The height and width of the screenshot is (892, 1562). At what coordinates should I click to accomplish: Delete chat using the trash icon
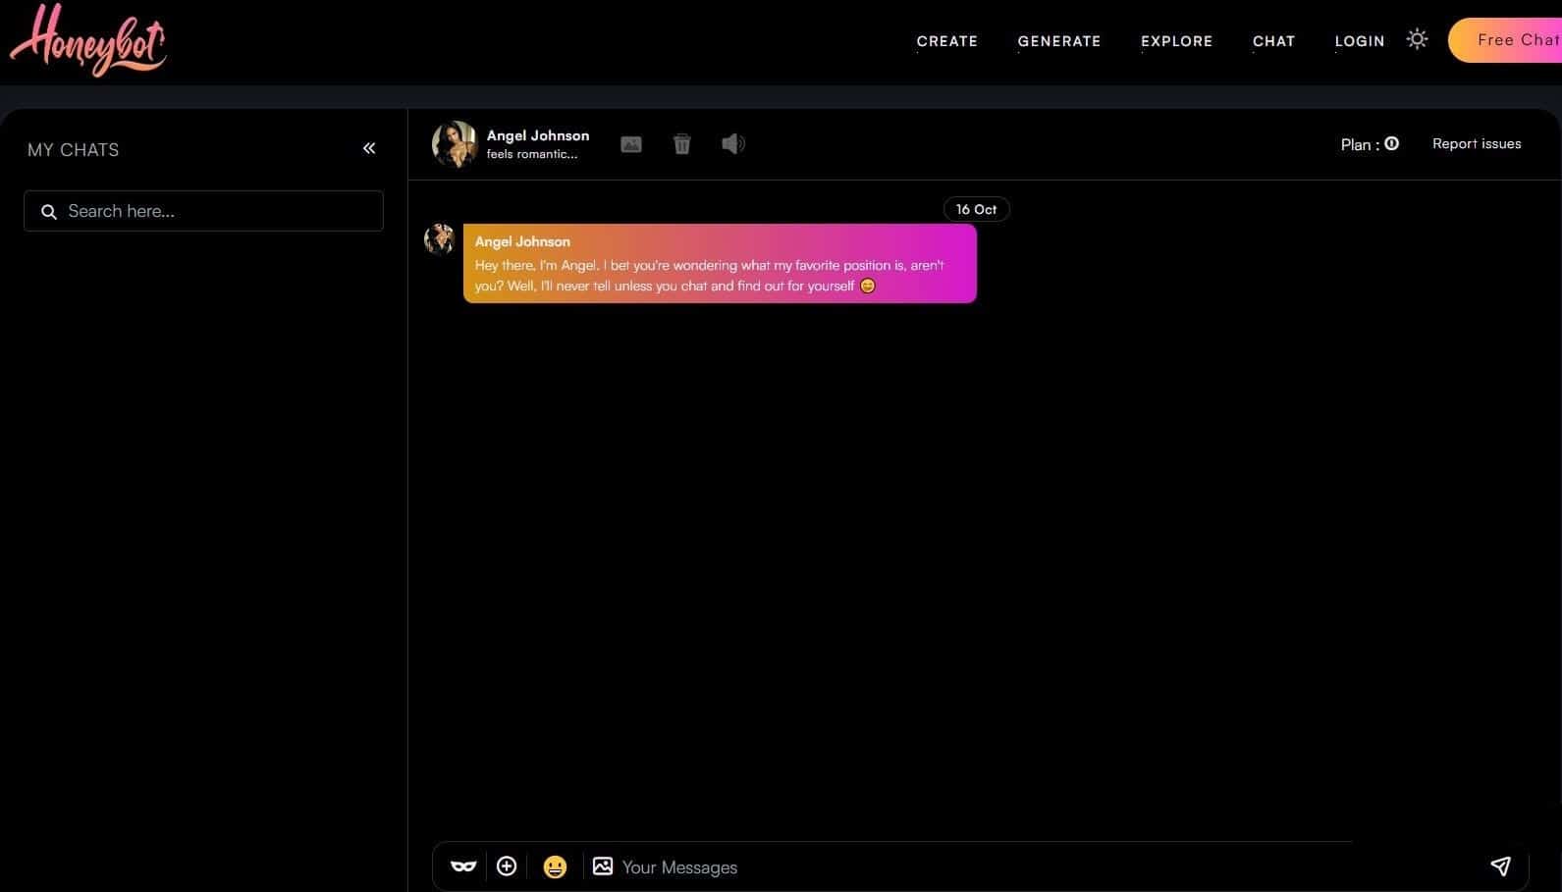(681, 144)
